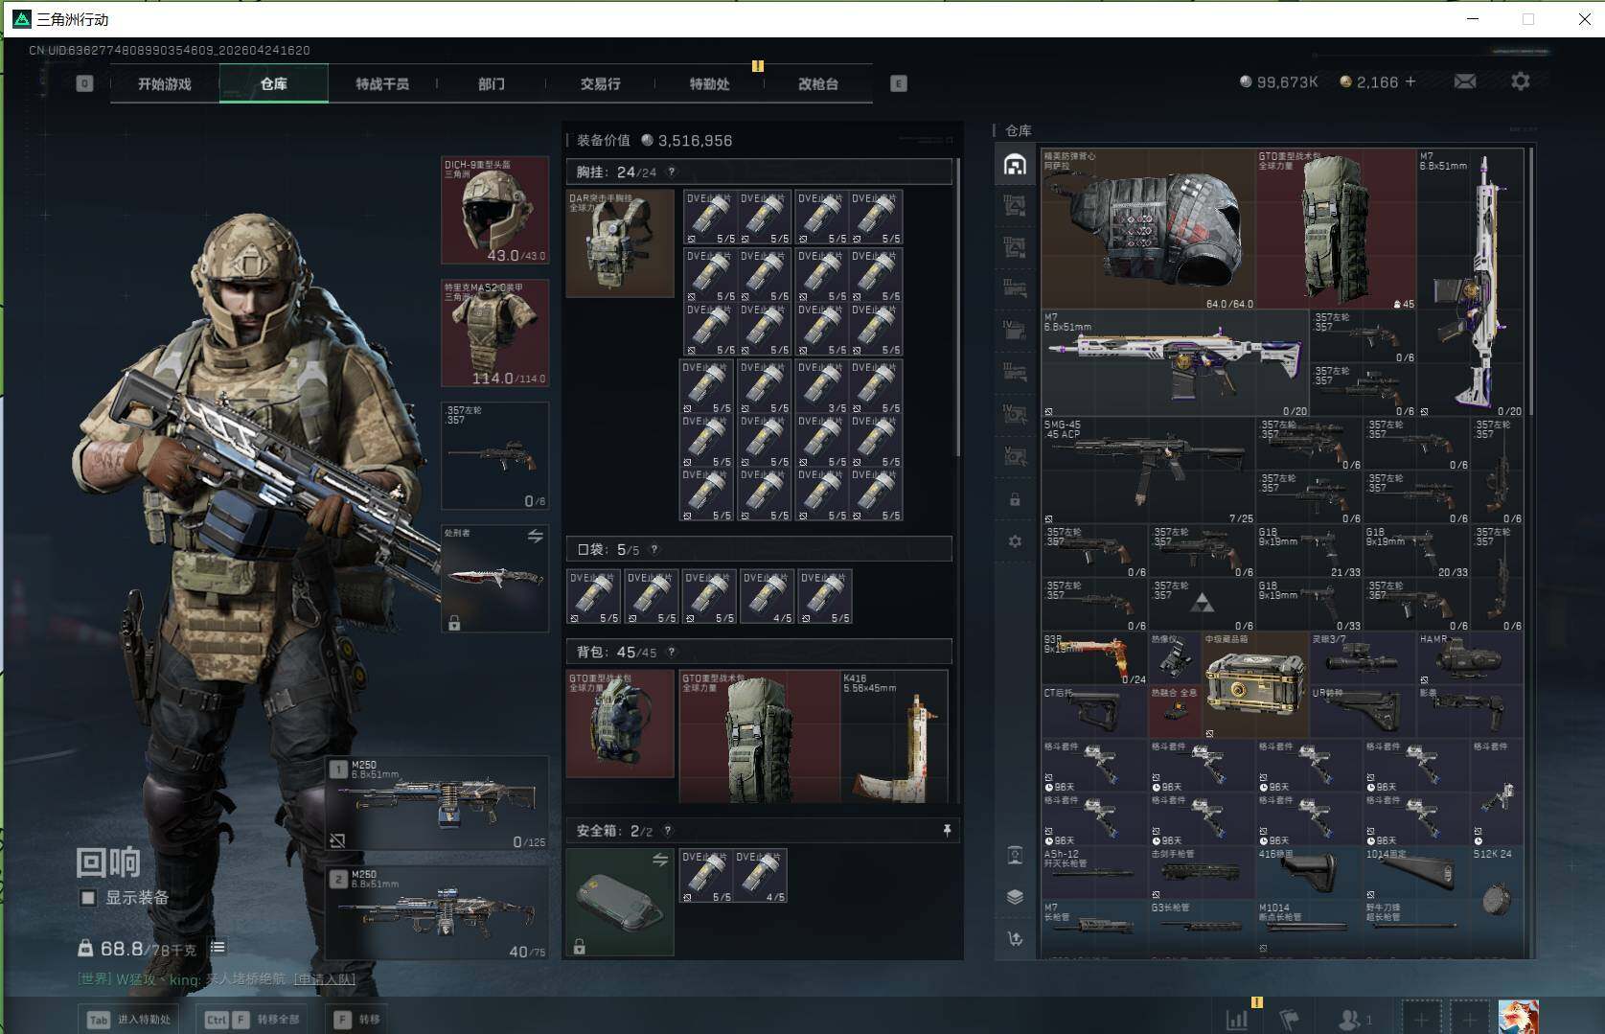
Task: Select the ASh-12 barrel item in warehouse
Action: tap(1094, 873)
